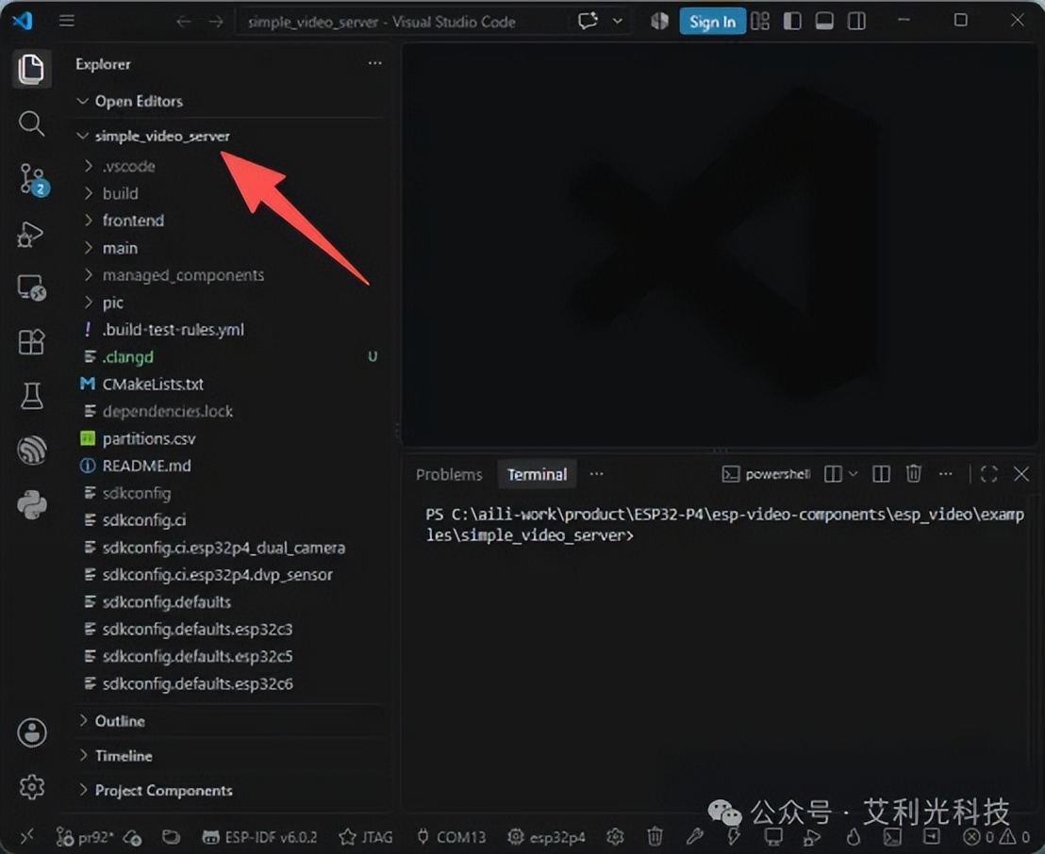
Task: Open the dropdown arrow beside the Copilot chat icon
Action: pyautogui.click(x=618, y=22)
